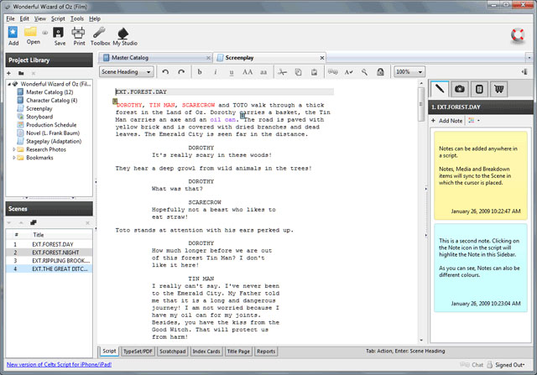Open Storyboard in Project Library
This screenshot has height=375, width=537.
coord(39,117)
